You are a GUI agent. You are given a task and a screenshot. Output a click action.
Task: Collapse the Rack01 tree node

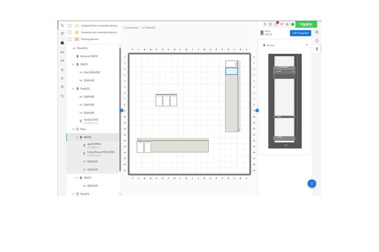73,88
